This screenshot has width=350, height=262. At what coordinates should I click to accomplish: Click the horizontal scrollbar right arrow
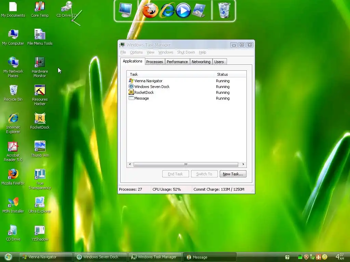(243, 164)
